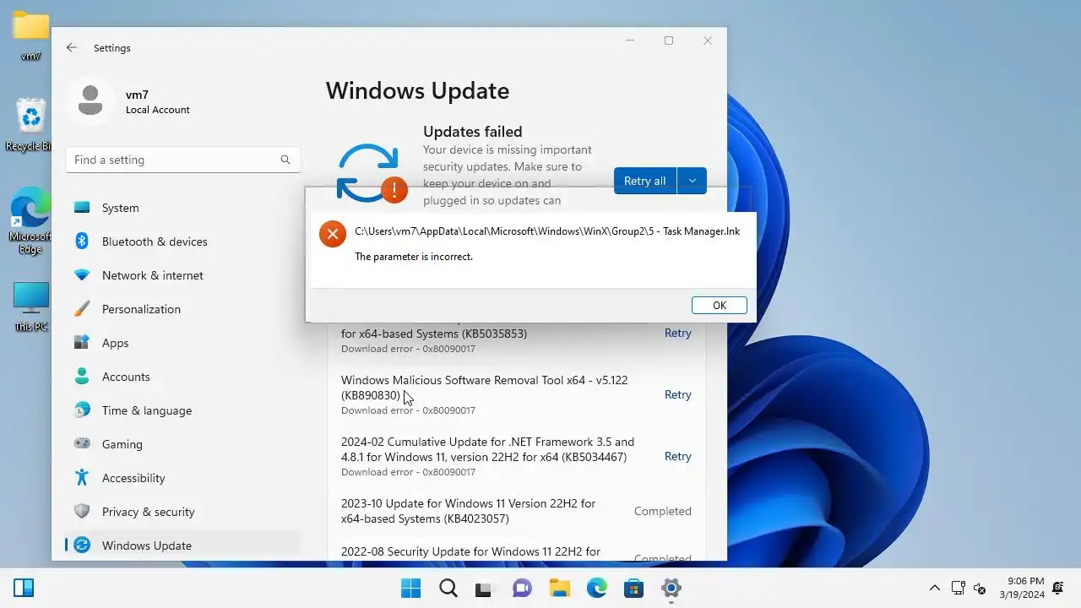Viewport: 1081px width, 608px height.
Task: Open the Start menu
Action: [411, 588]
